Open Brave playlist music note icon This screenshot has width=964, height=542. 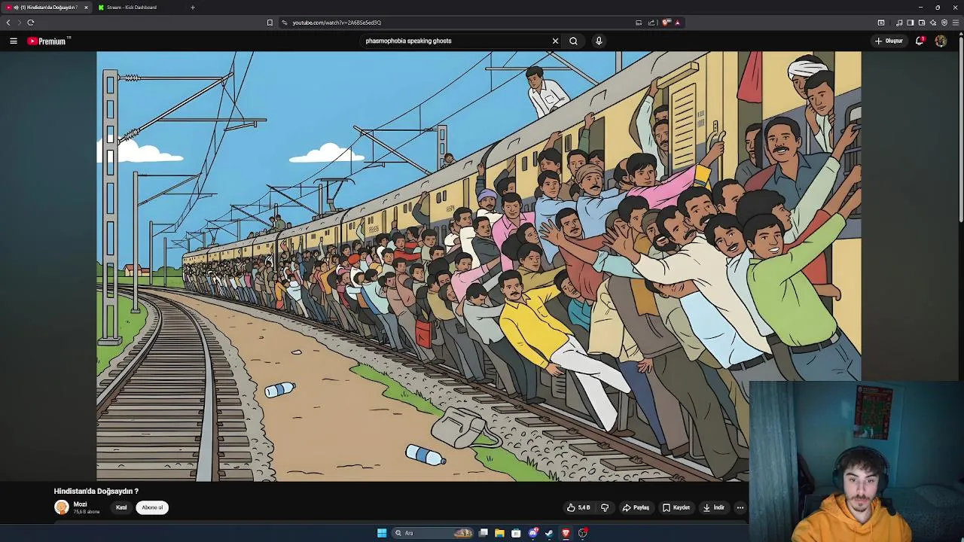[899, 23]
